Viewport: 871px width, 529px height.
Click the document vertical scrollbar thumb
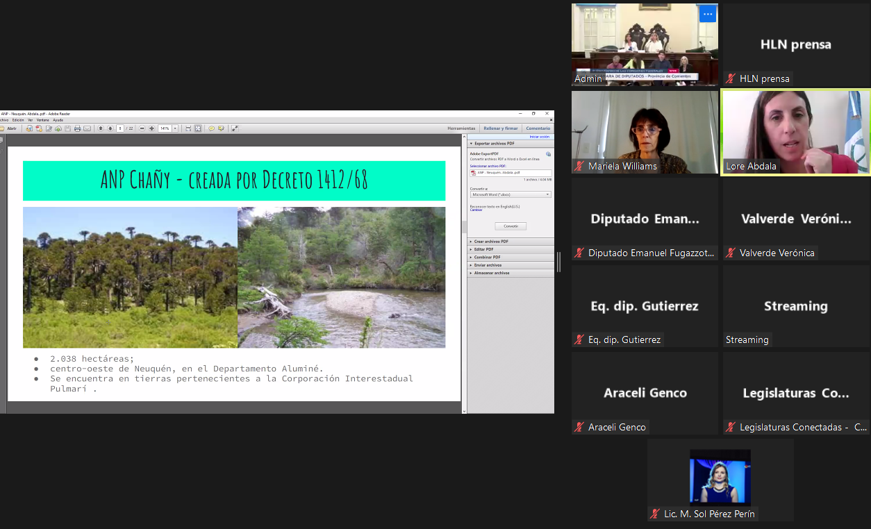pyautogui.click(x=465, y=226)
